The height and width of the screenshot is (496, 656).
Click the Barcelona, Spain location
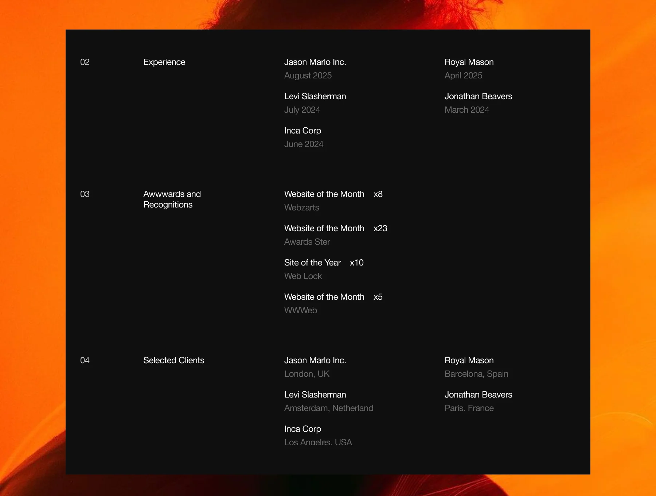click(x=476, y=374)
